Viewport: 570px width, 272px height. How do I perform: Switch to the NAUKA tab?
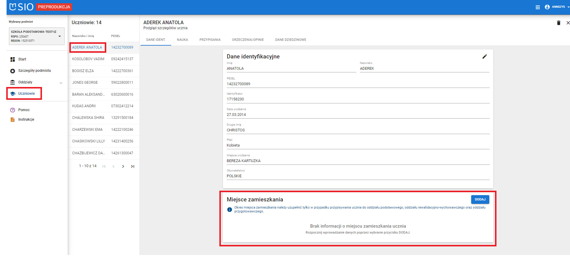point(182,40)
